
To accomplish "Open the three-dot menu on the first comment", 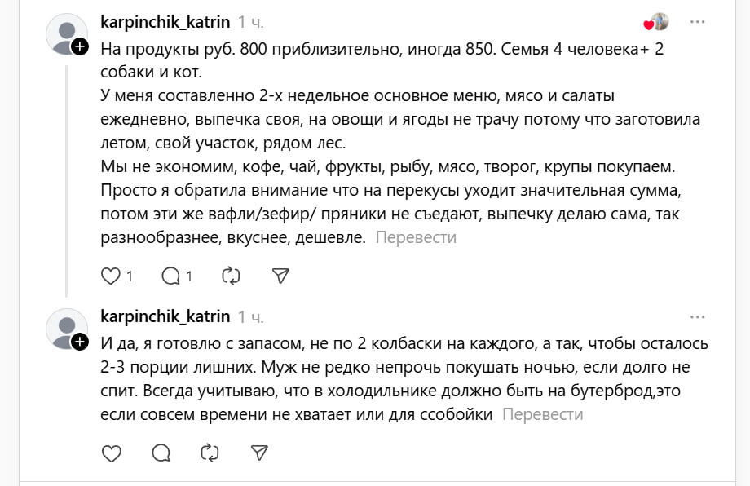I will click(x=698, y=22).
